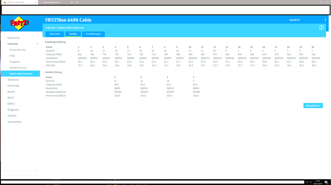Open Übersicht in the sidebar
The height and width of the screenshot is (185, 331).
(13, 38)
